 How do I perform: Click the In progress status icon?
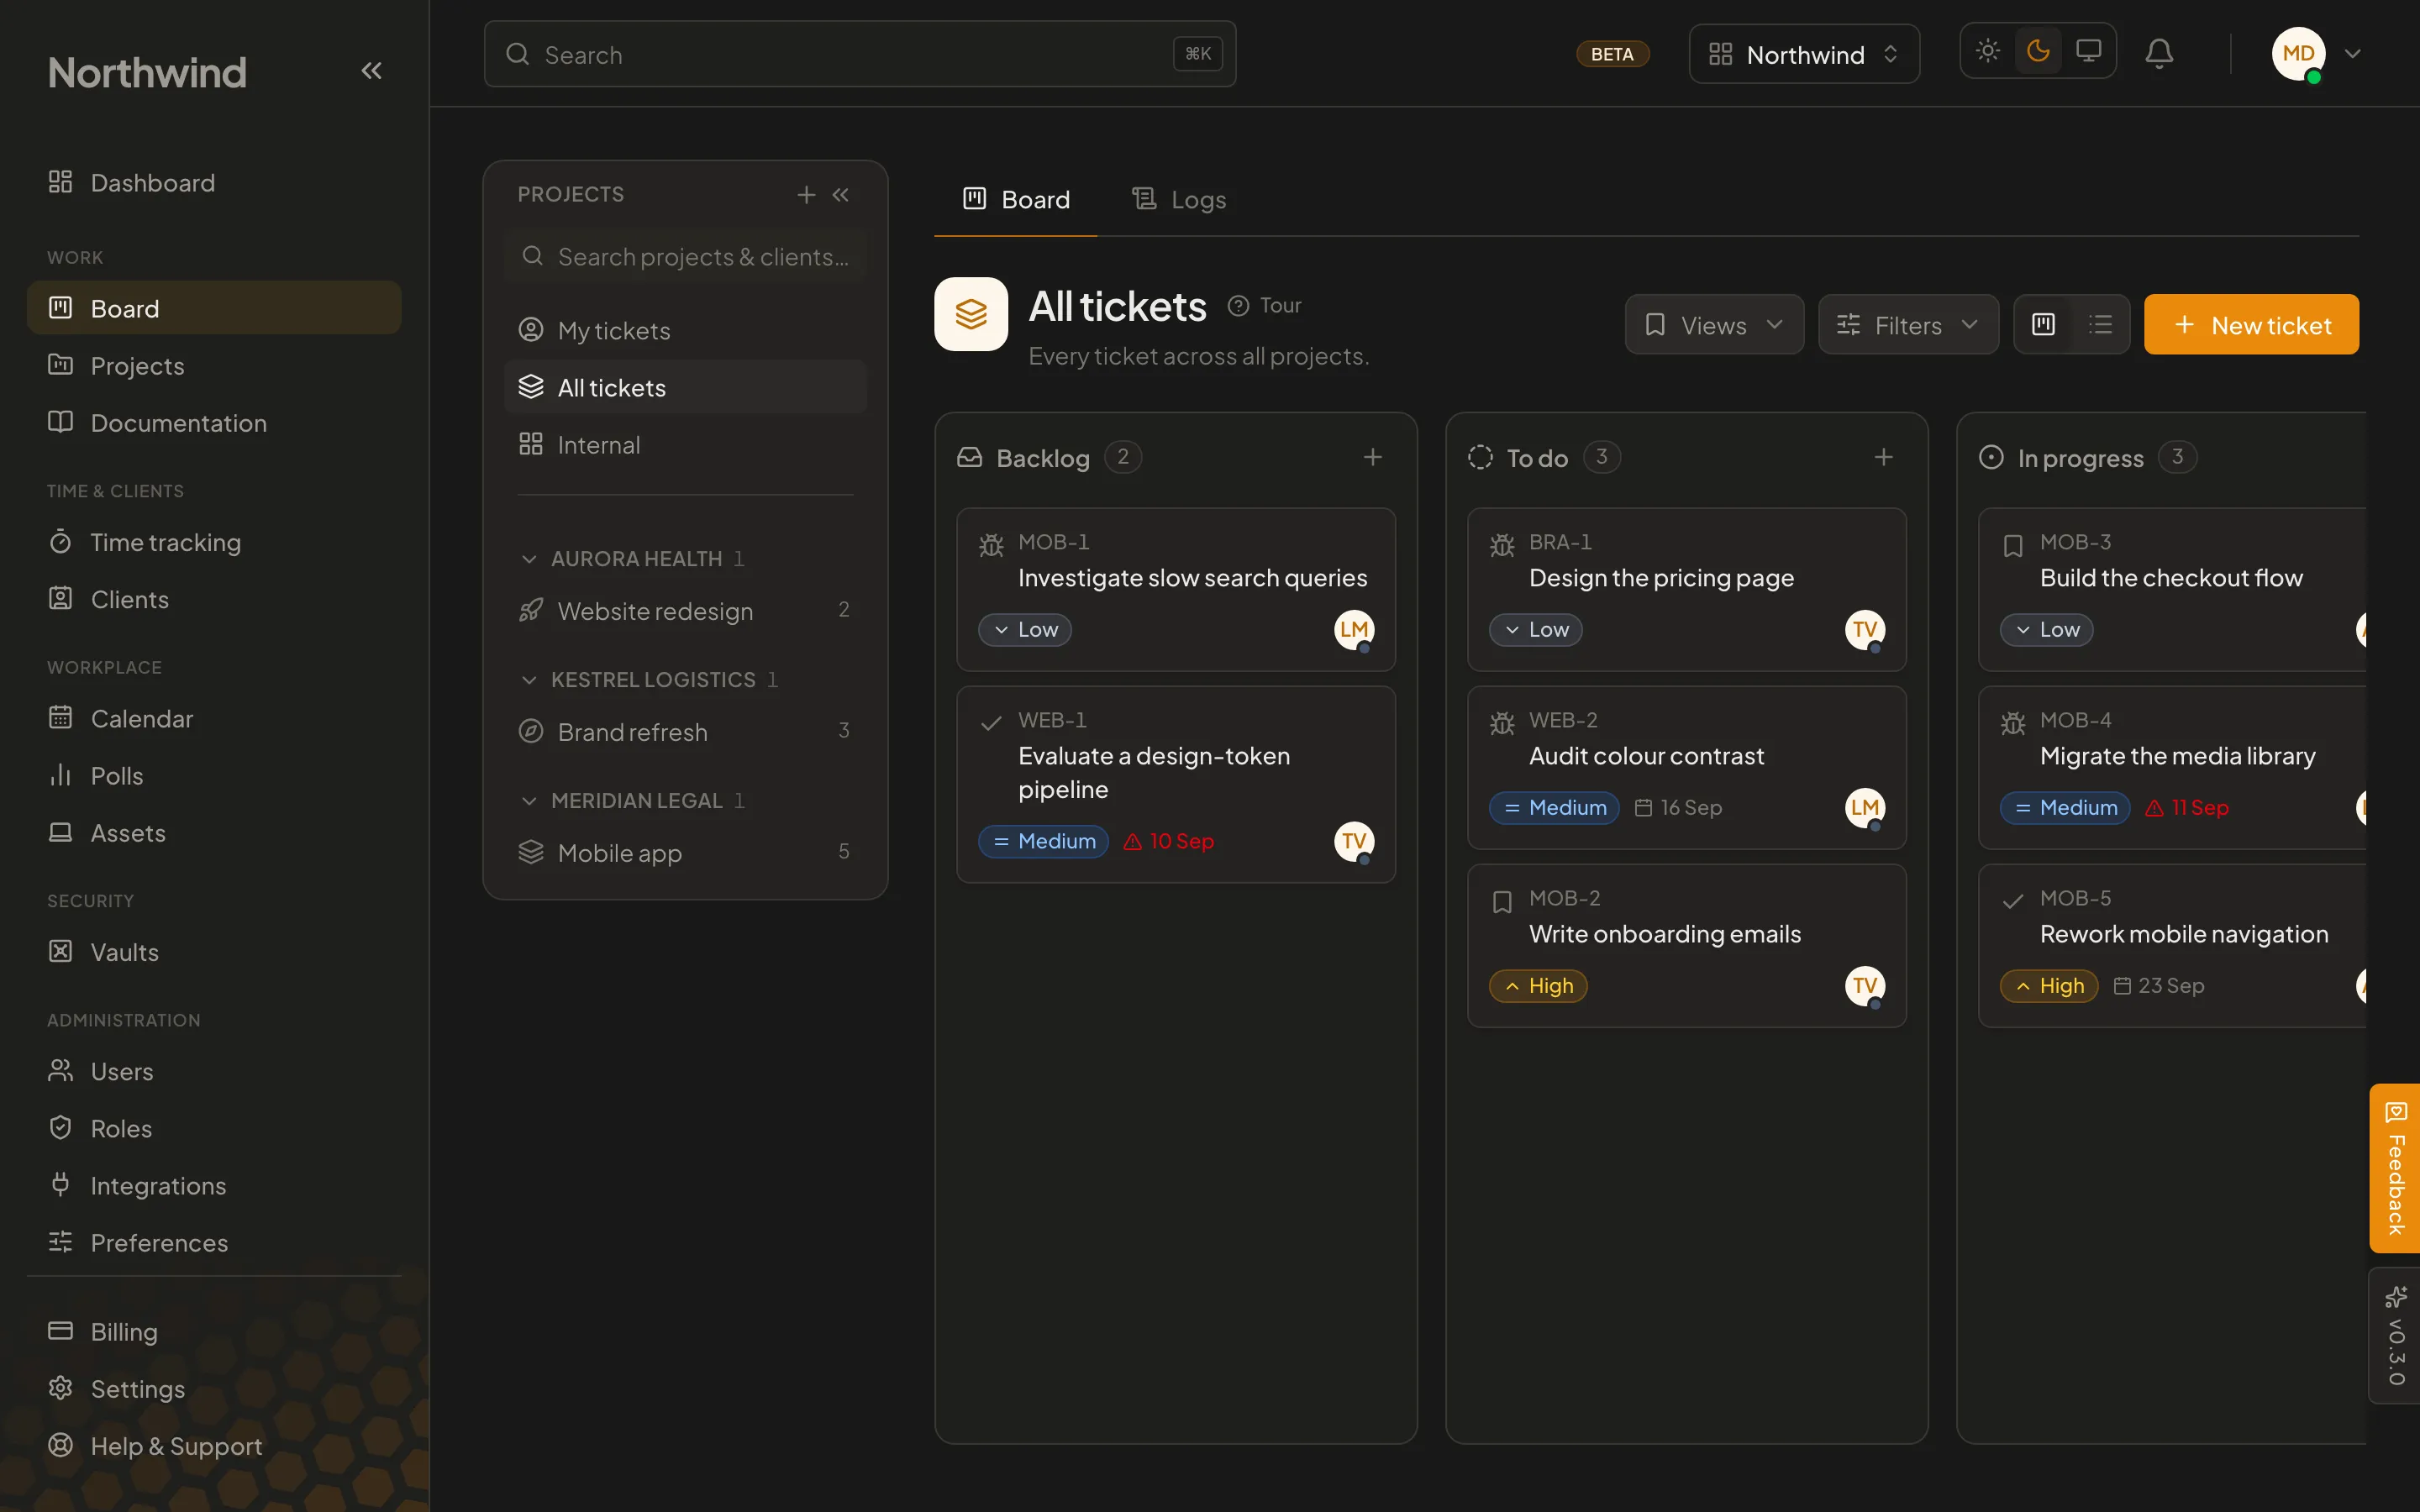tap(1991, 458)
